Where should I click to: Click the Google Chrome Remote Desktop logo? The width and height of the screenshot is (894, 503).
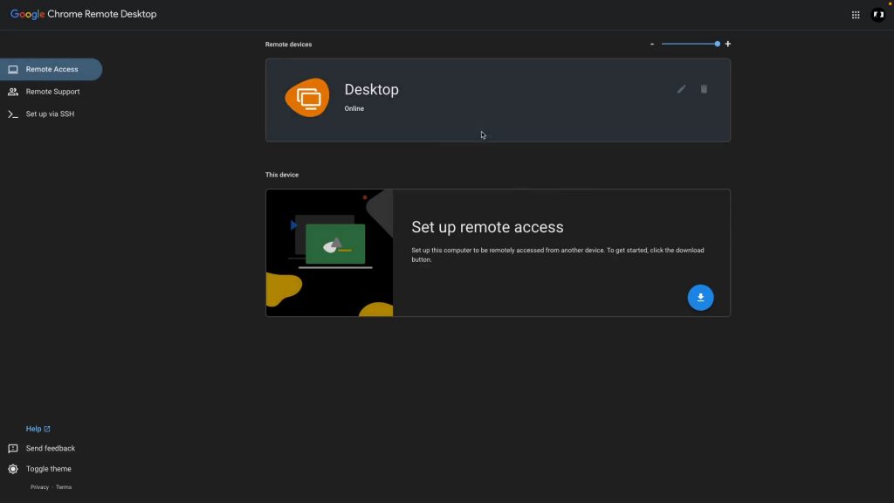coord(83,14)
